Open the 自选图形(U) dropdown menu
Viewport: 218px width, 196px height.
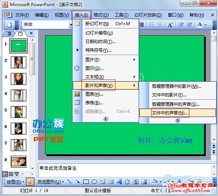point(51,182)
